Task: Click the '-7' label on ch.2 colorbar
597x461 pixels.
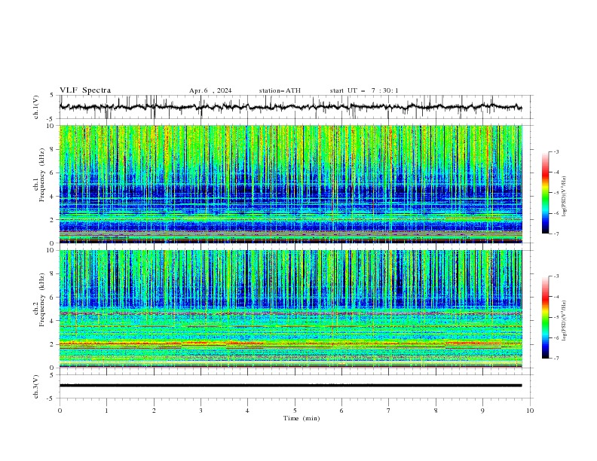Action: point(556,358)
